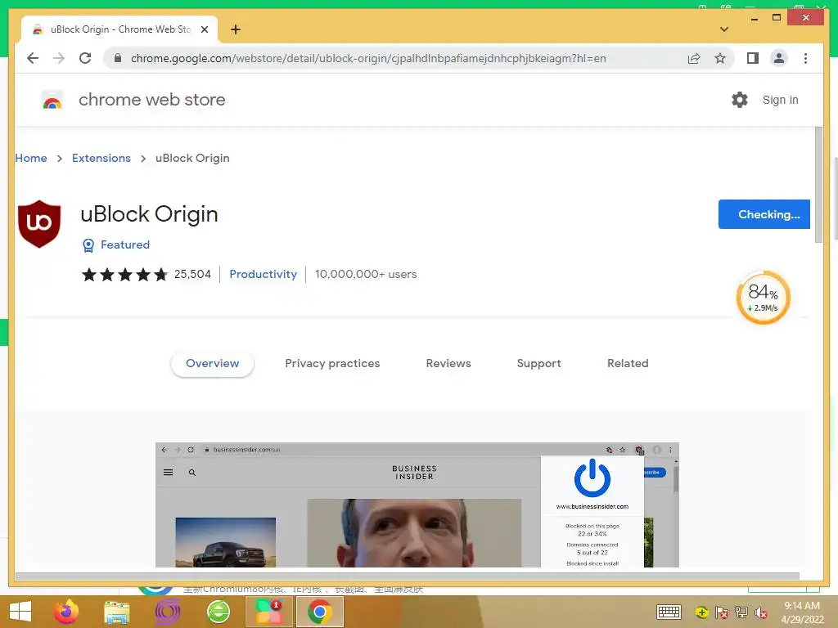This screenshot has width=838, height=628.
Task: Open File Explorer from the taskbar
Action: 116,612
